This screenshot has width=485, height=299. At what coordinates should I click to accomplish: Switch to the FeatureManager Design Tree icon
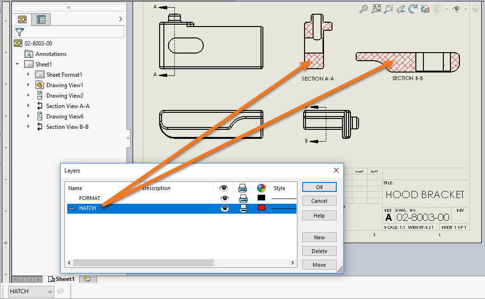[22, 19]
